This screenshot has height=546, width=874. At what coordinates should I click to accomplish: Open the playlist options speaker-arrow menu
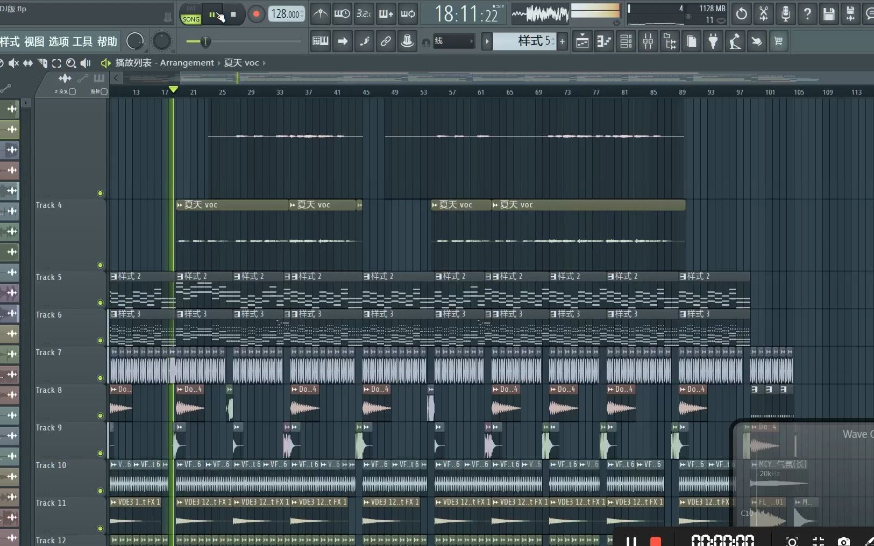click(x=105, y=63)
